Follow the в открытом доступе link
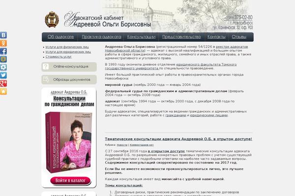 coord(166,151)
